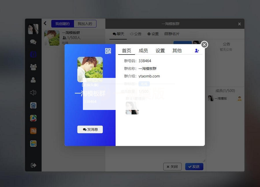This screenshot has width=260, height=187.
Task: Click the logout icon at the sidebar bottom
Action: 33,165
